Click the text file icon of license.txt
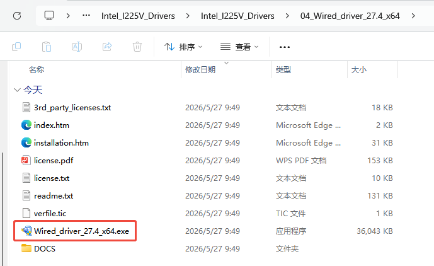The width and height of the screenshot is (434, 266). pos(26,178)
